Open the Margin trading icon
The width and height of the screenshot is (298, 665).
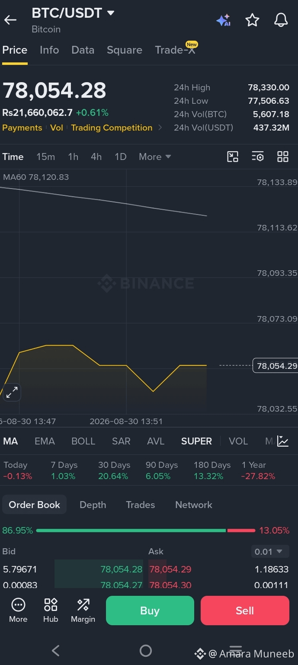pyautogui.click(x=83, y=610)
